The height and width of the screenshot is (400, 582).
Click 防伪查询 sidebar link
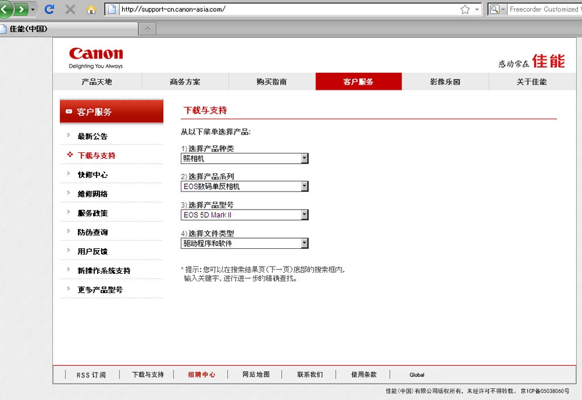[93, 232]
